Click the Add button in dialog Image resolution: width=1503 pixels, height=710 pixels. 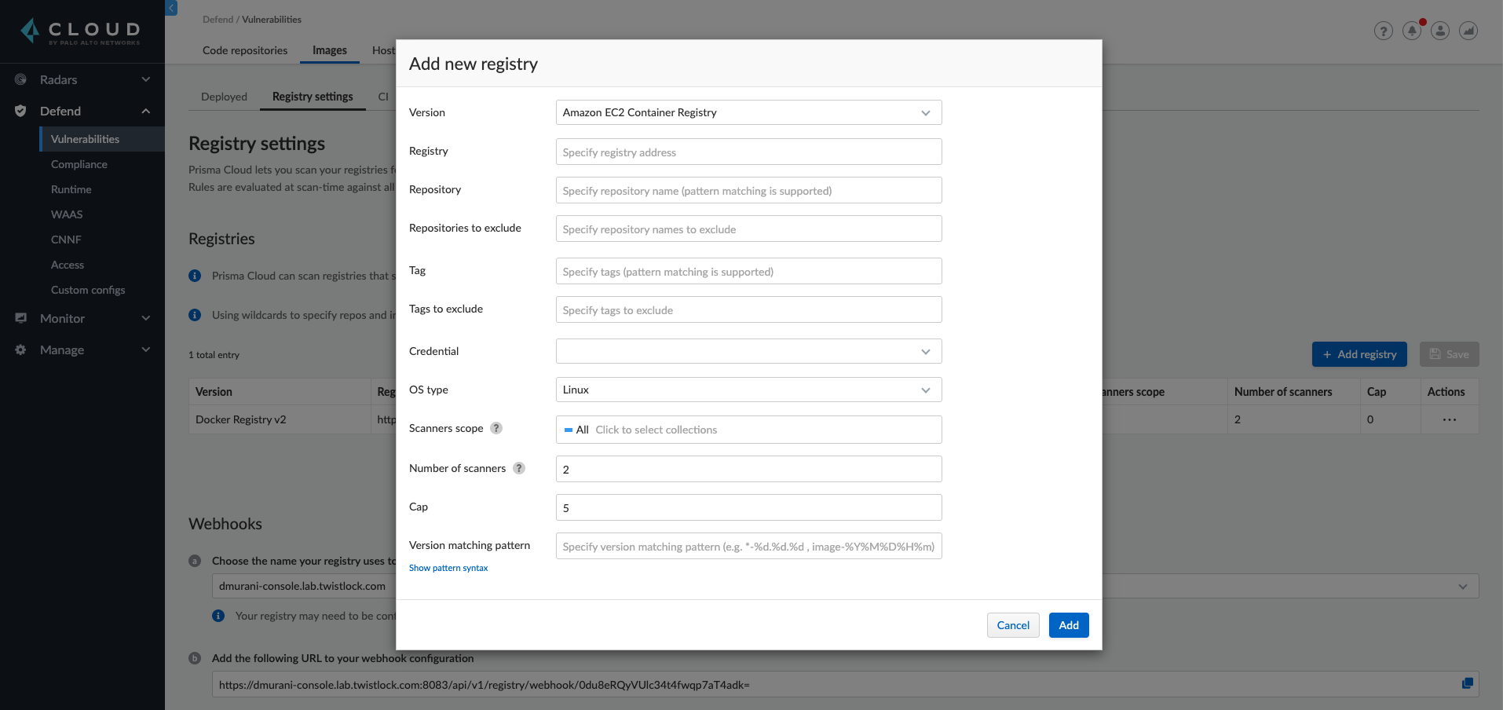coord(1068,625)
